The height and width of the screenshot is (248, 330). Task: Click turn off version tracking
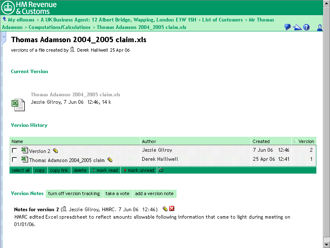[74, 193]
